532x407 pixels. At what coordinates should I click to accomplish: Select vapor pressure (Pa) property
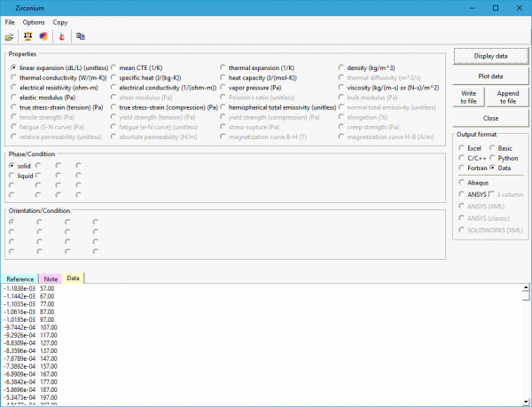251,88
